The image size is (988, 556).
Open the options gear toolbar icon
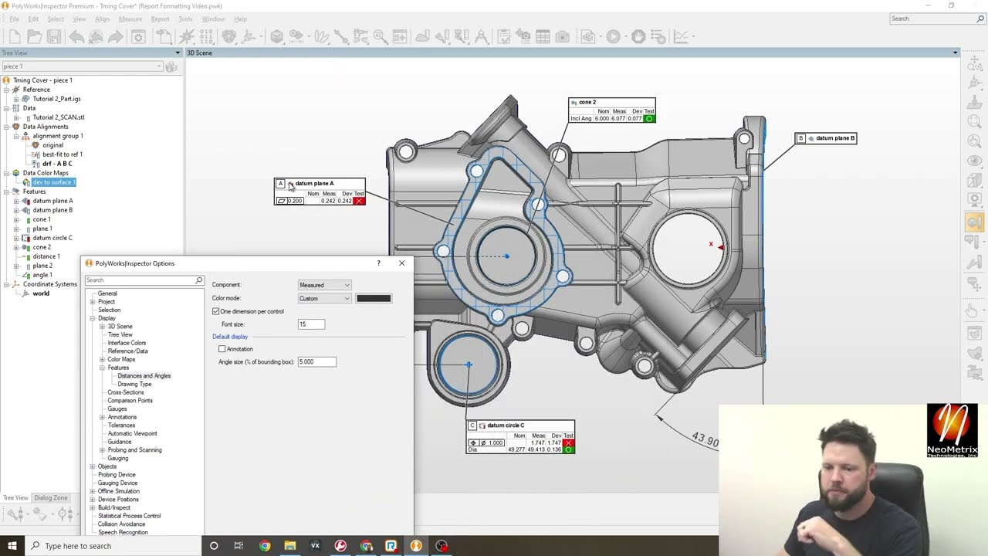pos(138,36)
